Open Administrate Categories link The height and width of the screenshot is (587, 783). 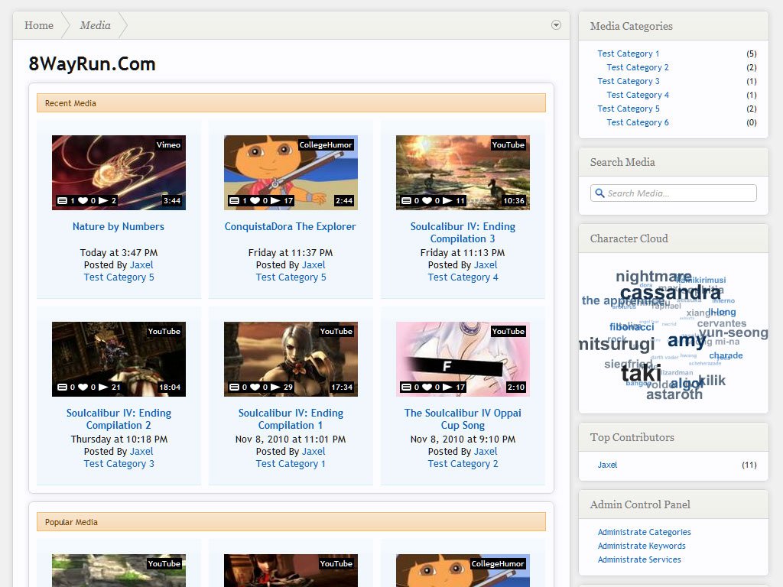[x=644, y=532]
